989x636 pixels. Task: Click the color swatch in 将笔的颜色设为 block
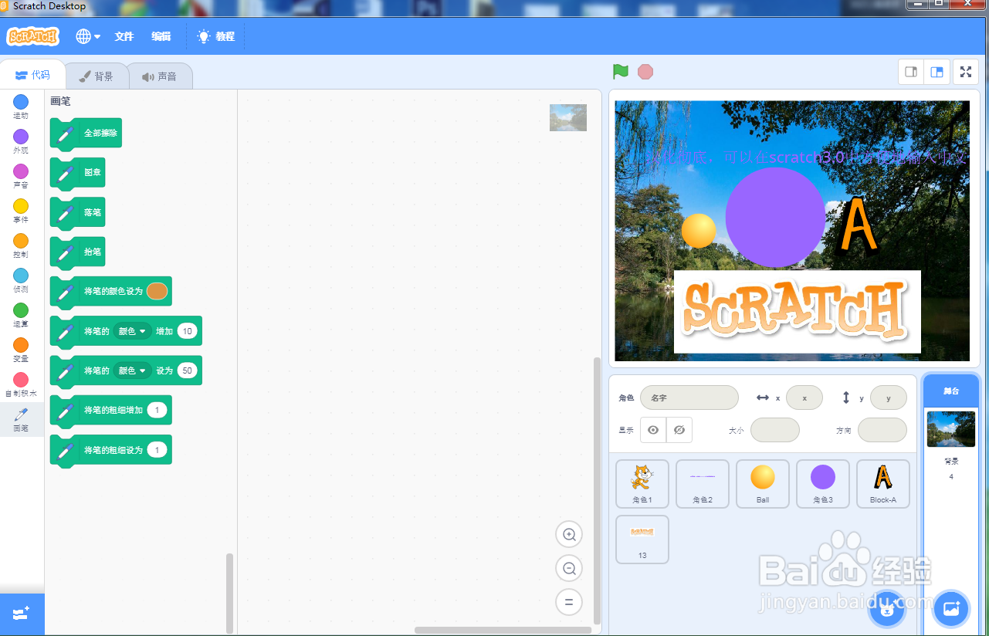click(156, 291)
